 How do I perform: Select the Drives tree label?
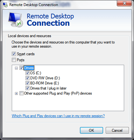[x=29, y=68]
